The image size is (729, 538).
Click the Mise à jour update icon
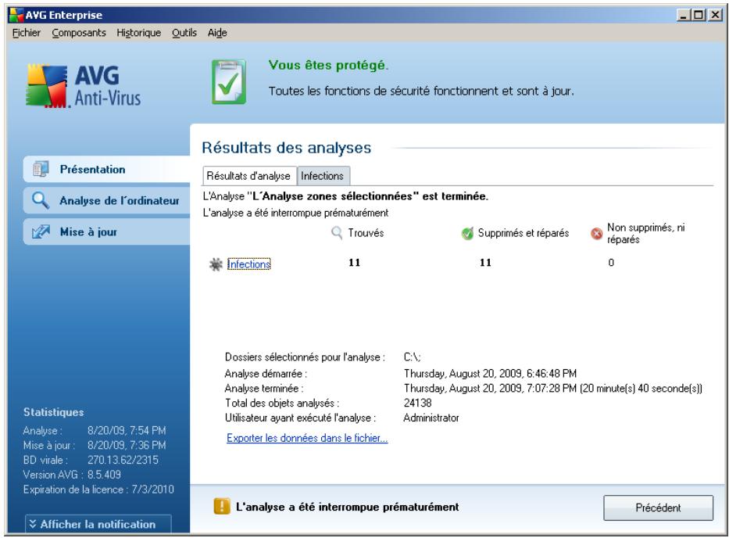pyautogui.click(x=41, y=231)
